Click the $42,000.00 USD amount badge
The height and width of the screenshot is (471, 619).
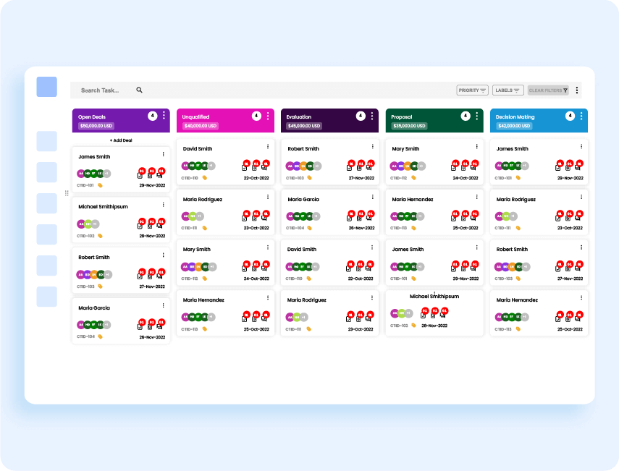pyautogui.click(x=514, y=126)
